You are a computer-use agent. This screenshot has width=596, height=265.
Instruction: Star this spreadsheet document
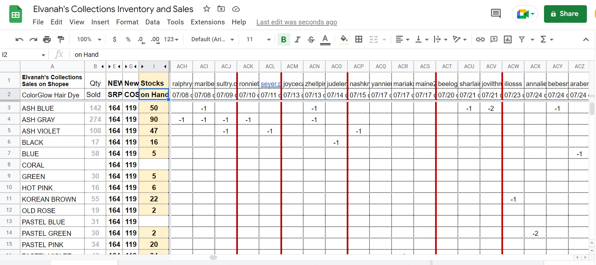coord(207,9)
